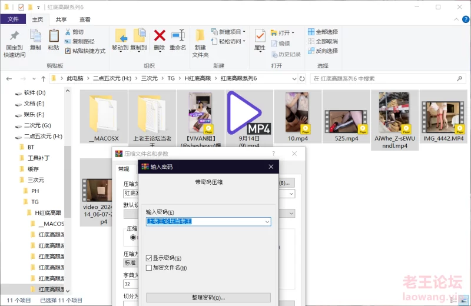Viewport: 471px width, 306px height.
Task: Click H红底高跟 in the address breadcrumb
Action: click(x=198, y=78)
